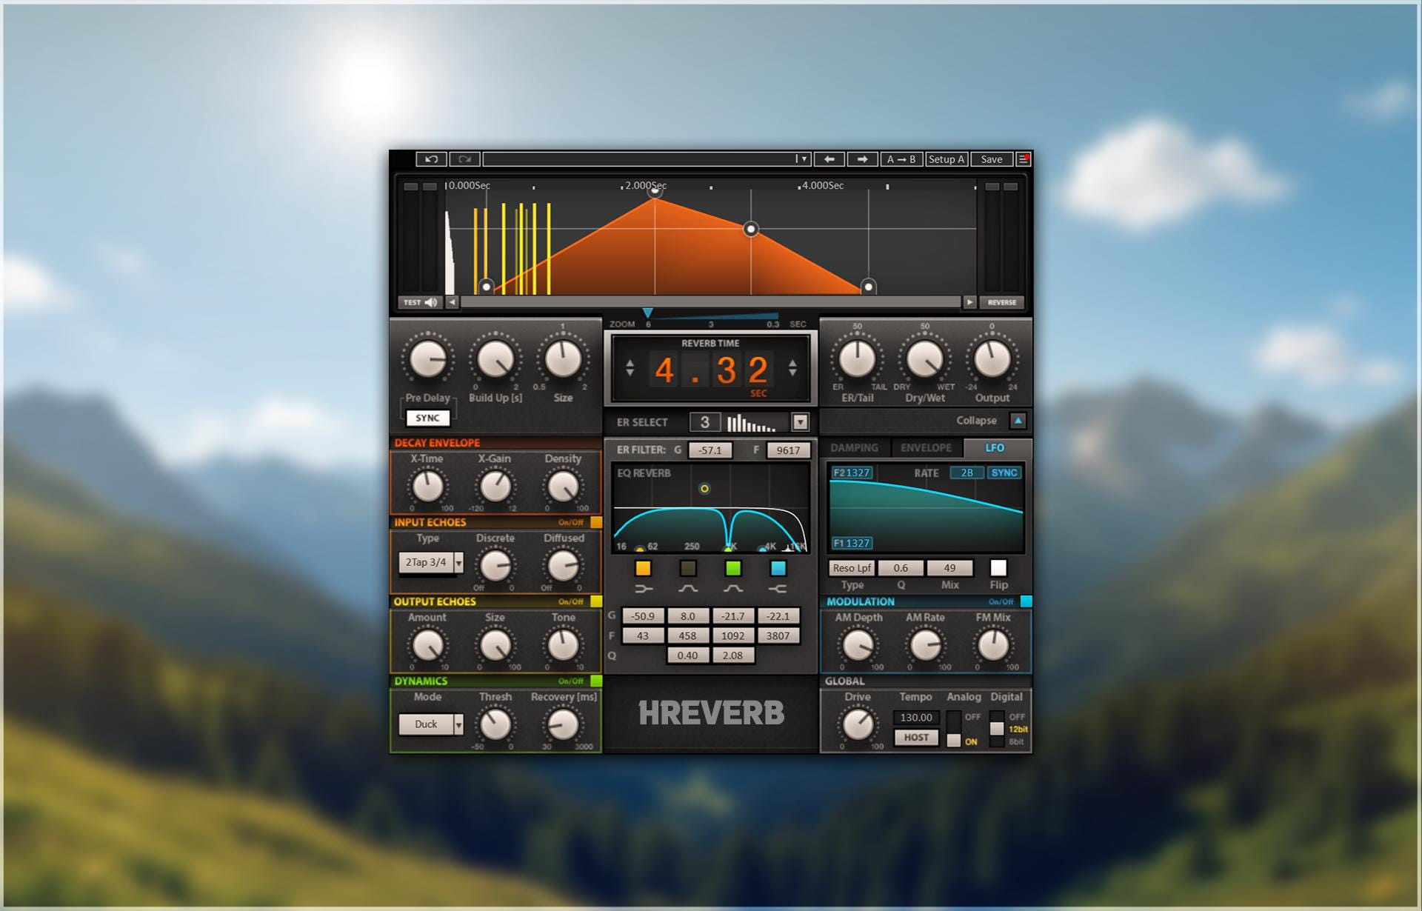Click the EQ frequency value 1092
This screenshot has height=911, width=1422.
(733, 635)
